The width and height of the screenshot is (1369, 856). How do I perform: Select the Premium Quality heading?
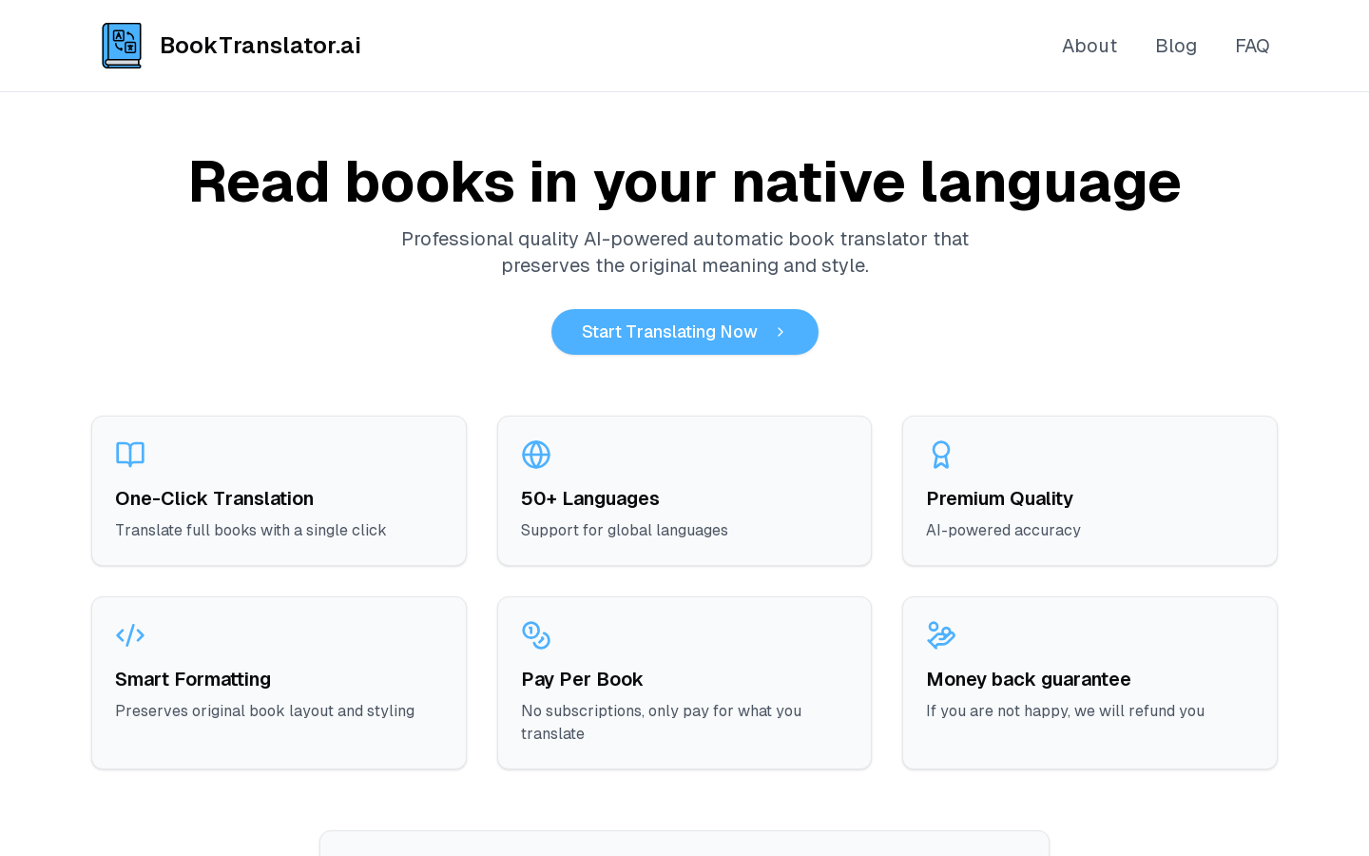pyautogui.click(x=999, y=498)
